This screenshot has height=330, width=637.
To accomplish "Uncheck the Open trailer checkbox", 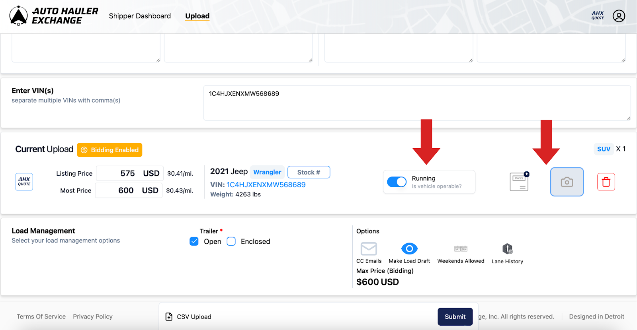I will 194,241.
